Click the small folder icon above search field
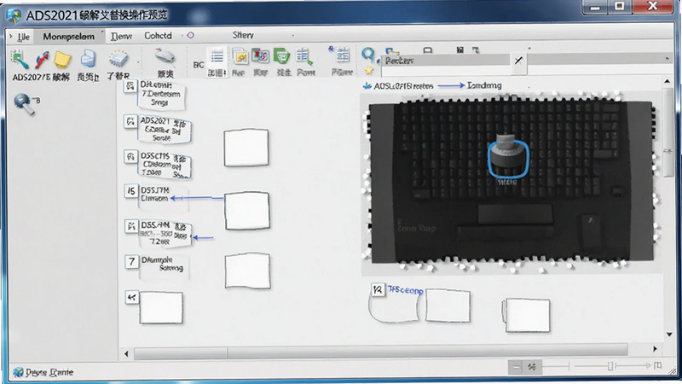Viewport: 682px width, 384px height. 392,51
